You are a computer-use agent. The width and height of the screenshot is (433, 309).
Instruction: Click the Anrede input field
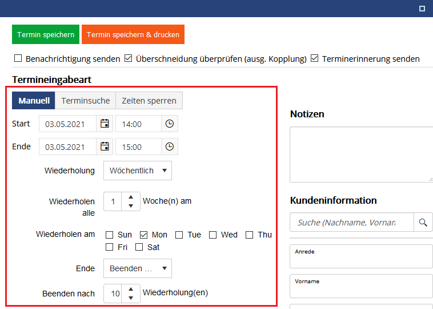(x=361, y=256)
